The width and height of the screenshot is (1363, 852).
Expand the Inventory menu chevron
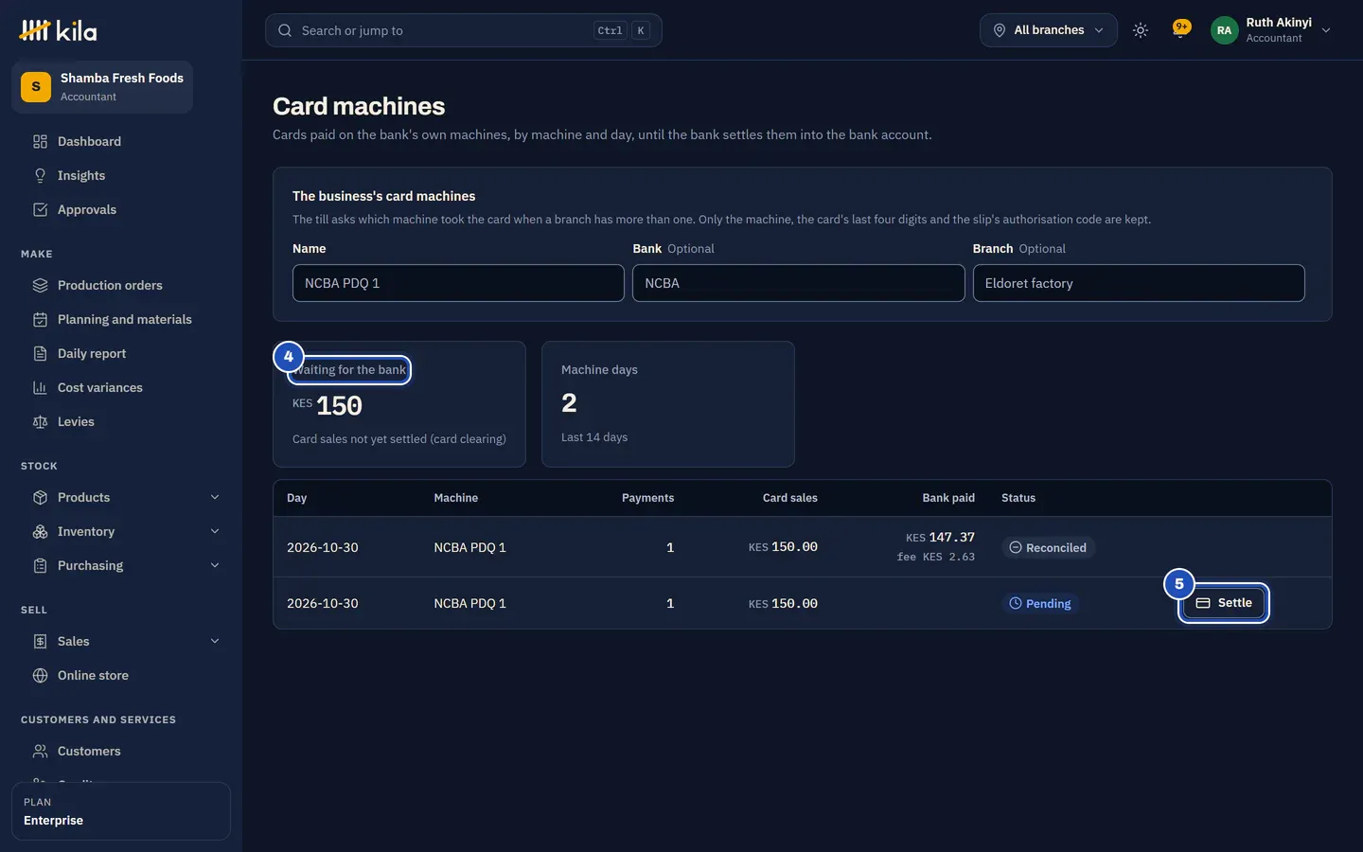coord(215,531)
